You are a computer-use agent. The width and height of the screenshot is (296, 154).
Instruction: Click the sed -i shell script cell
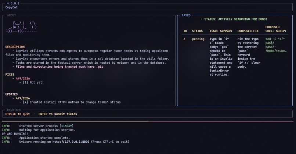pos(276,45)
